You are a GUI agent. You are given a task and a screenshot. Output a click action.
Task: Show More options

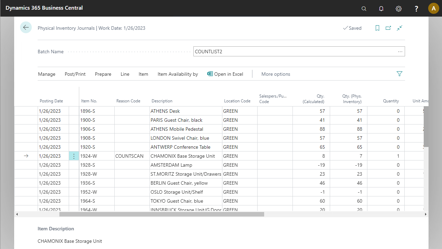coord(276,74)
